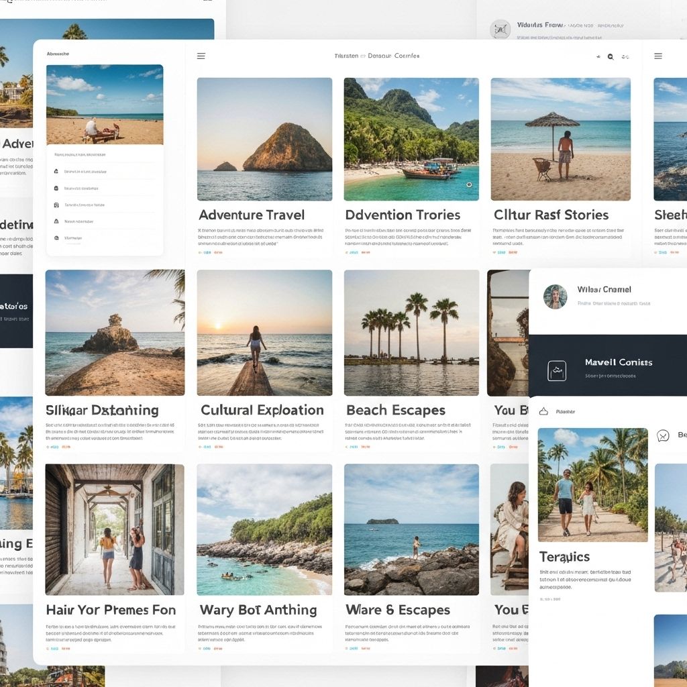Click the last sidebar list icon
The width and height of the screenshot is (687, 687).
pos(56,237)
